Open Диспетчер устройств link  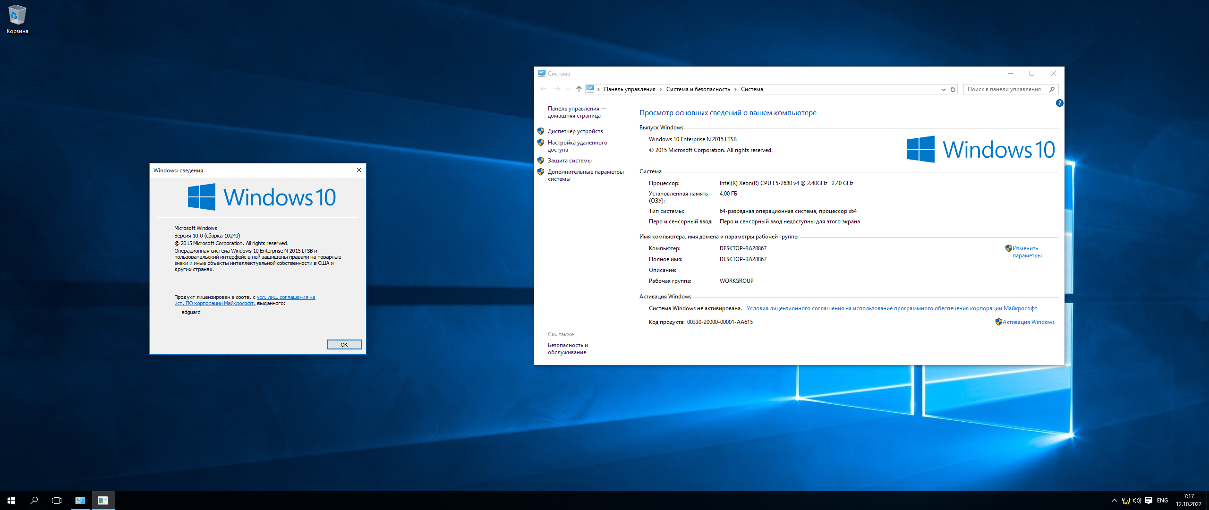pyautogui.click(x=575, y=131)
